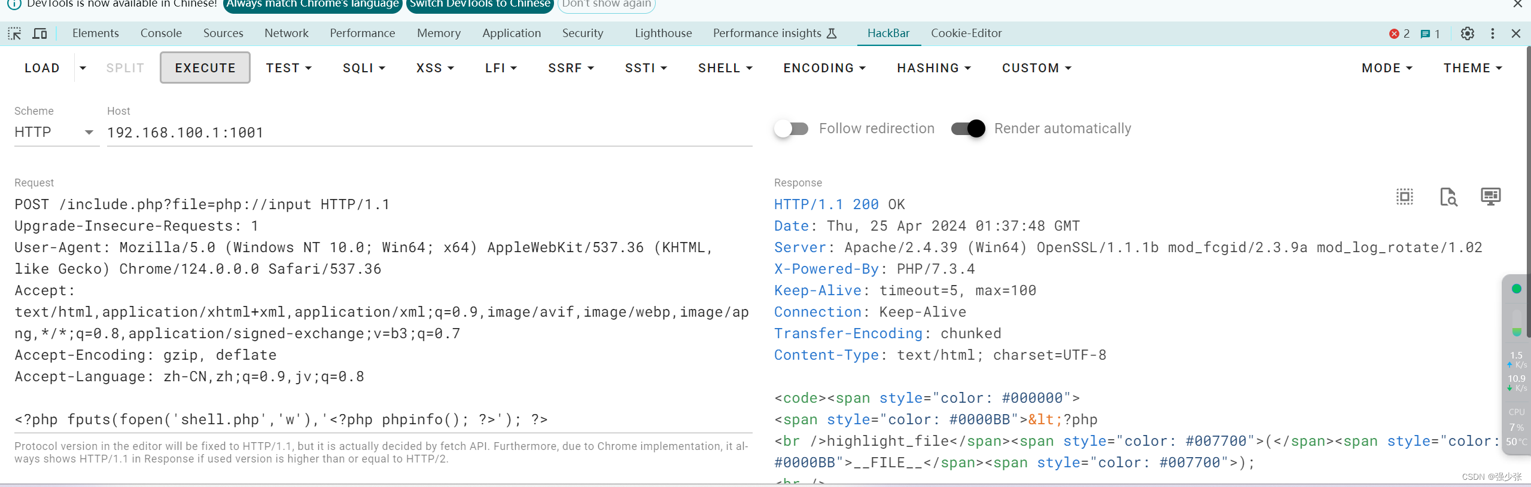Screen dimensions: 1531x487
Task: Switch to the Memory tab
Action: coord(439,33)
